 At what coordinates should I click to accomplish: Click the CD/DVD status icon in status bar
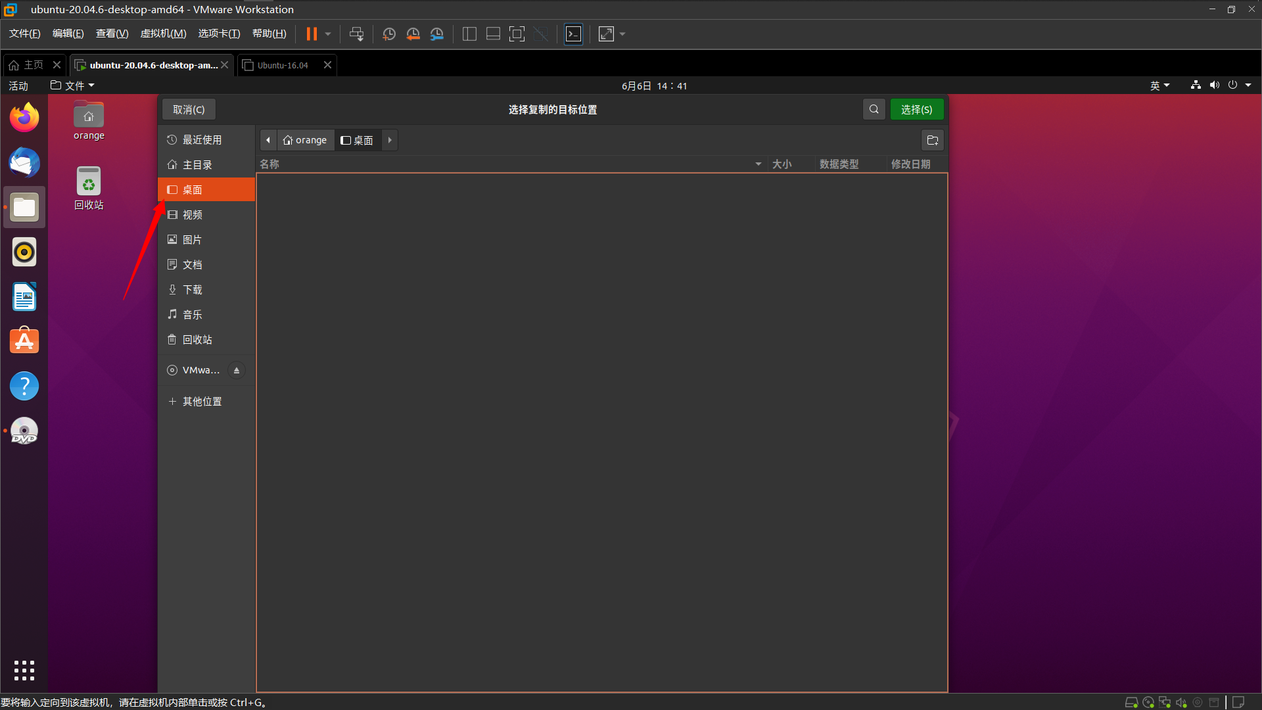tap(1148, 702)
